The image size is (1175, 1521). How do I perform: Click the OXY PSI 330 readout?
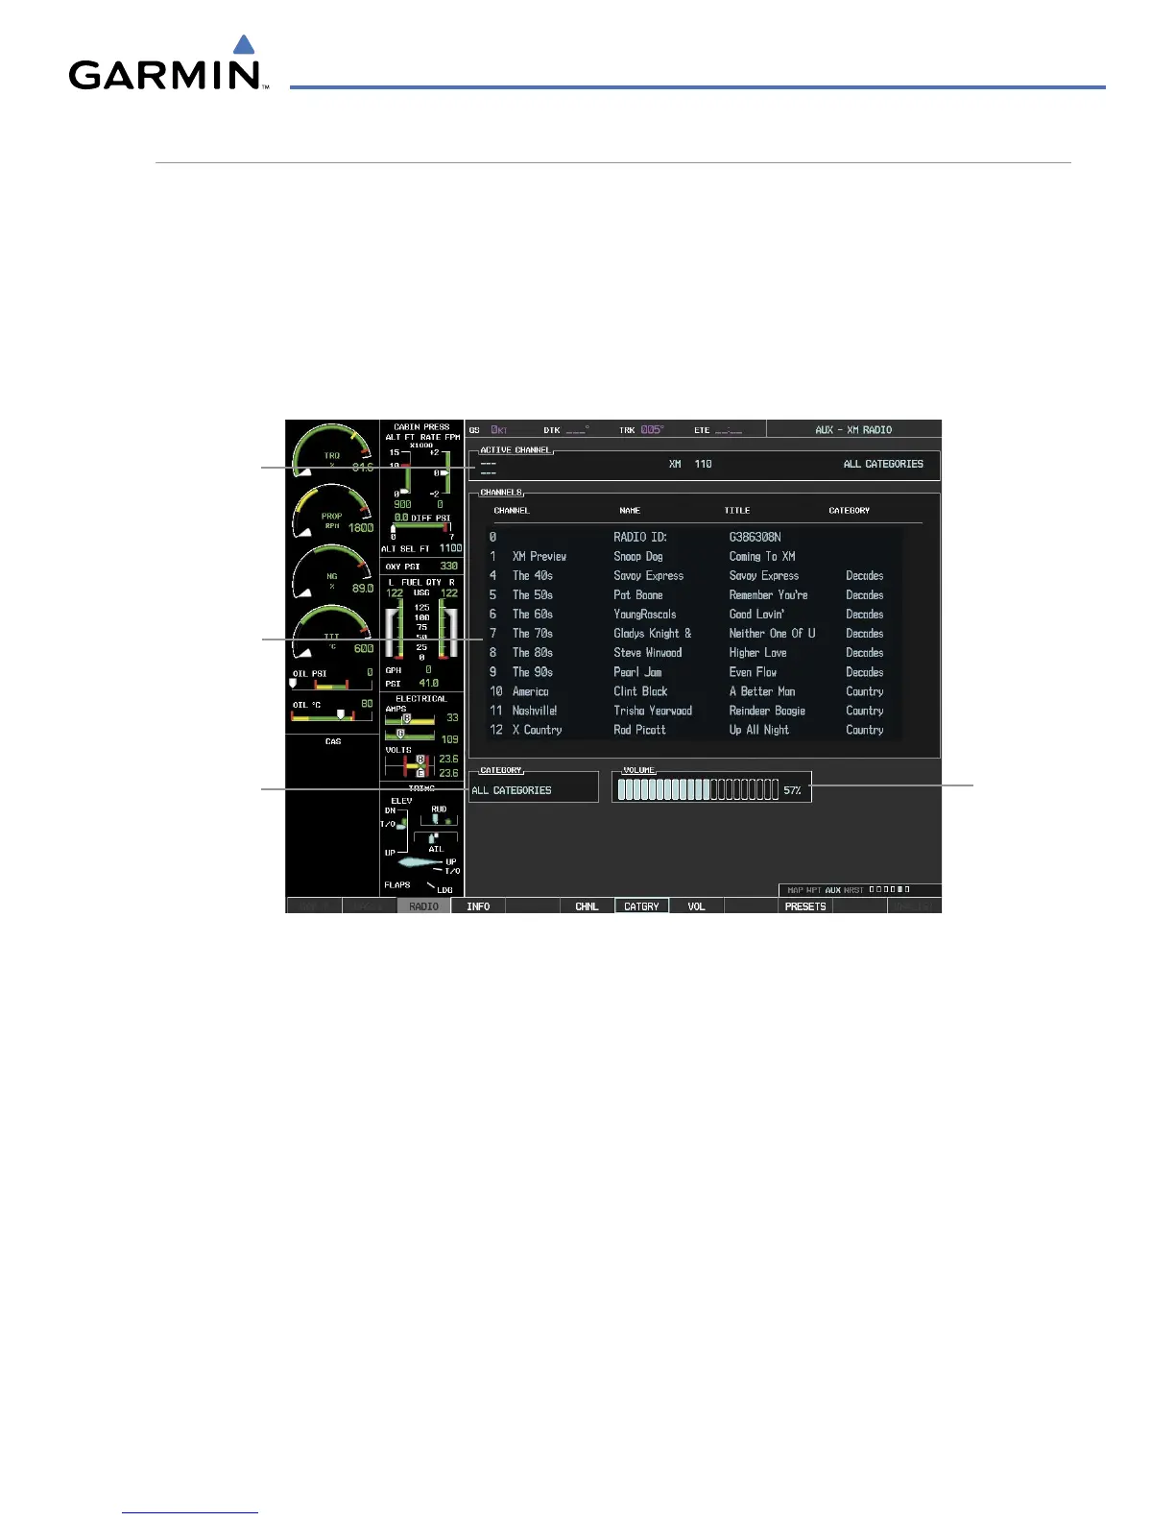421,567
